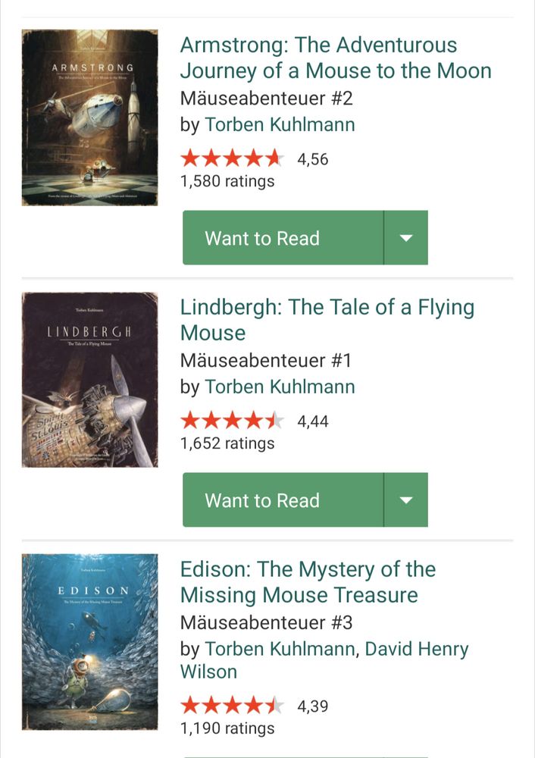Open Torben Kuhlmann author link under Lindbergh
This screenshot has width=535, height=758.
point(280,387)
